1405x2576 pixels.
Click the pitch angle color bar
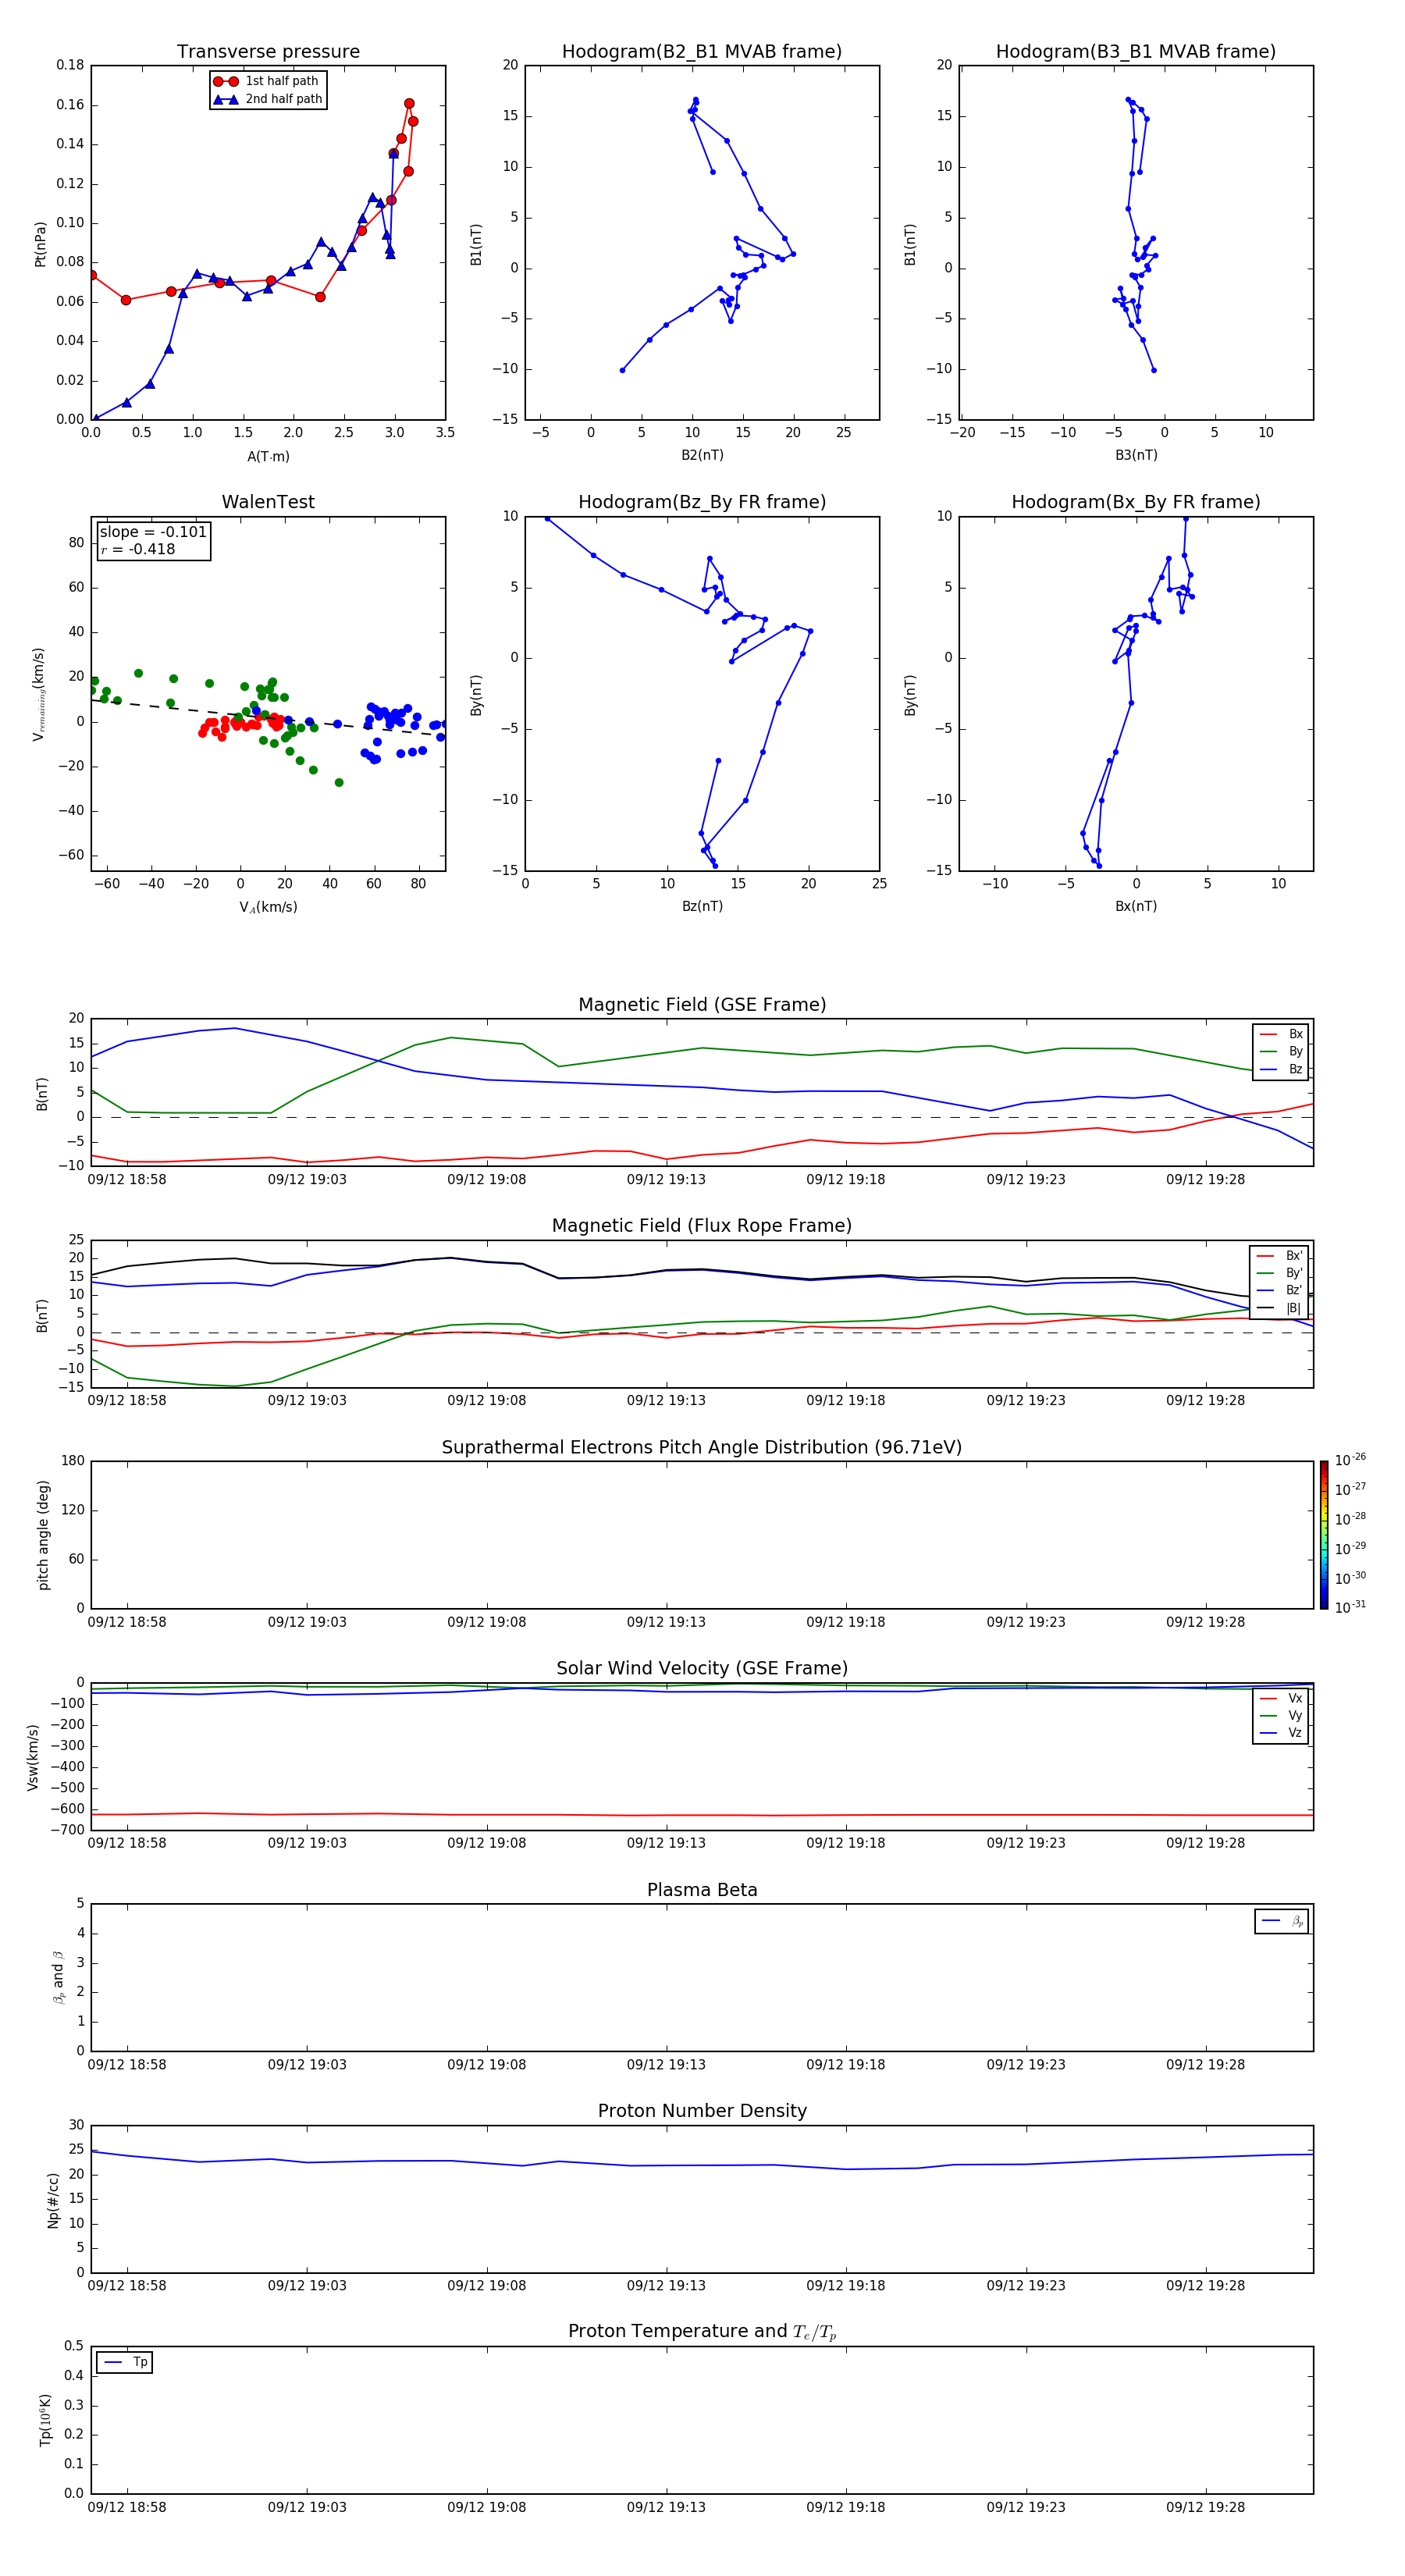1324,1535
